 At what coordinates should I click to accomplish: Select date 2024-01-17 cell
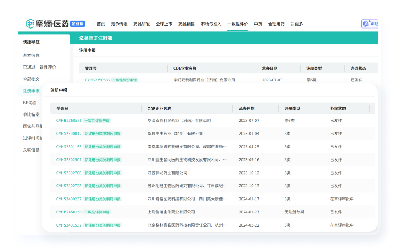(x=249, y=199)
